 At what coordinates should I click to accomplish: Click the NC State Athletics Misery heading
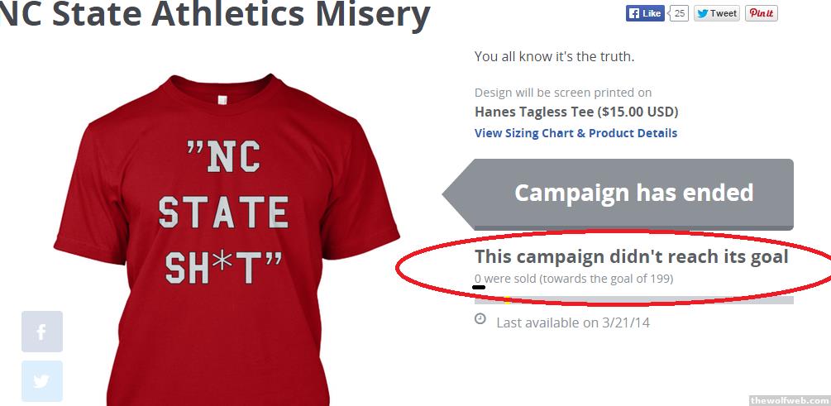pos(215,15)
